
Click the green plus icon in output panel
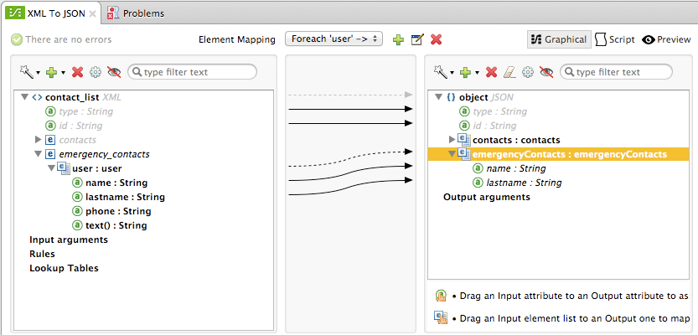(x=466, y=72)
